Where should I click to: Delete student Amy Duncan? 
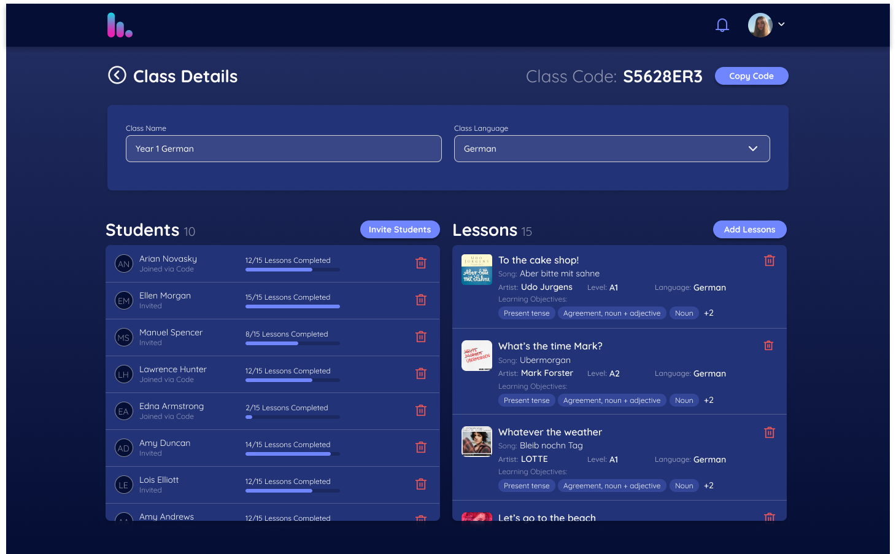coord(421,447)
